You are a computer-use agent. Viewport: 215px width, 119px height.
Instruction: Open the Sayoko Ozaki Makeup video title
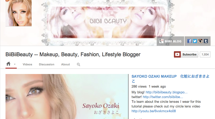click(171, 79)
